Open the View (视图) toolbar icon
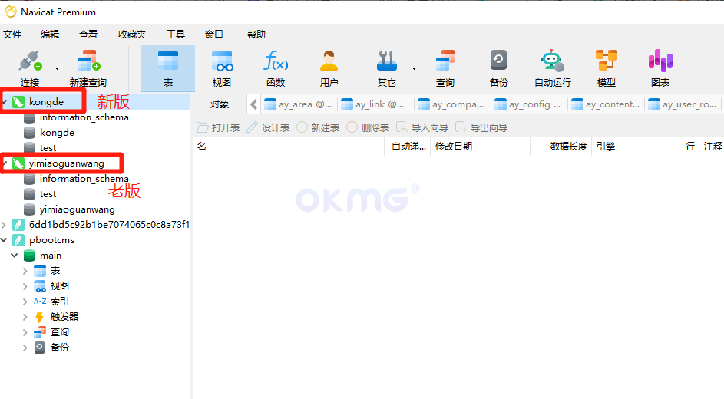Viewport: 724px width, 399px height. pos(222,61)
